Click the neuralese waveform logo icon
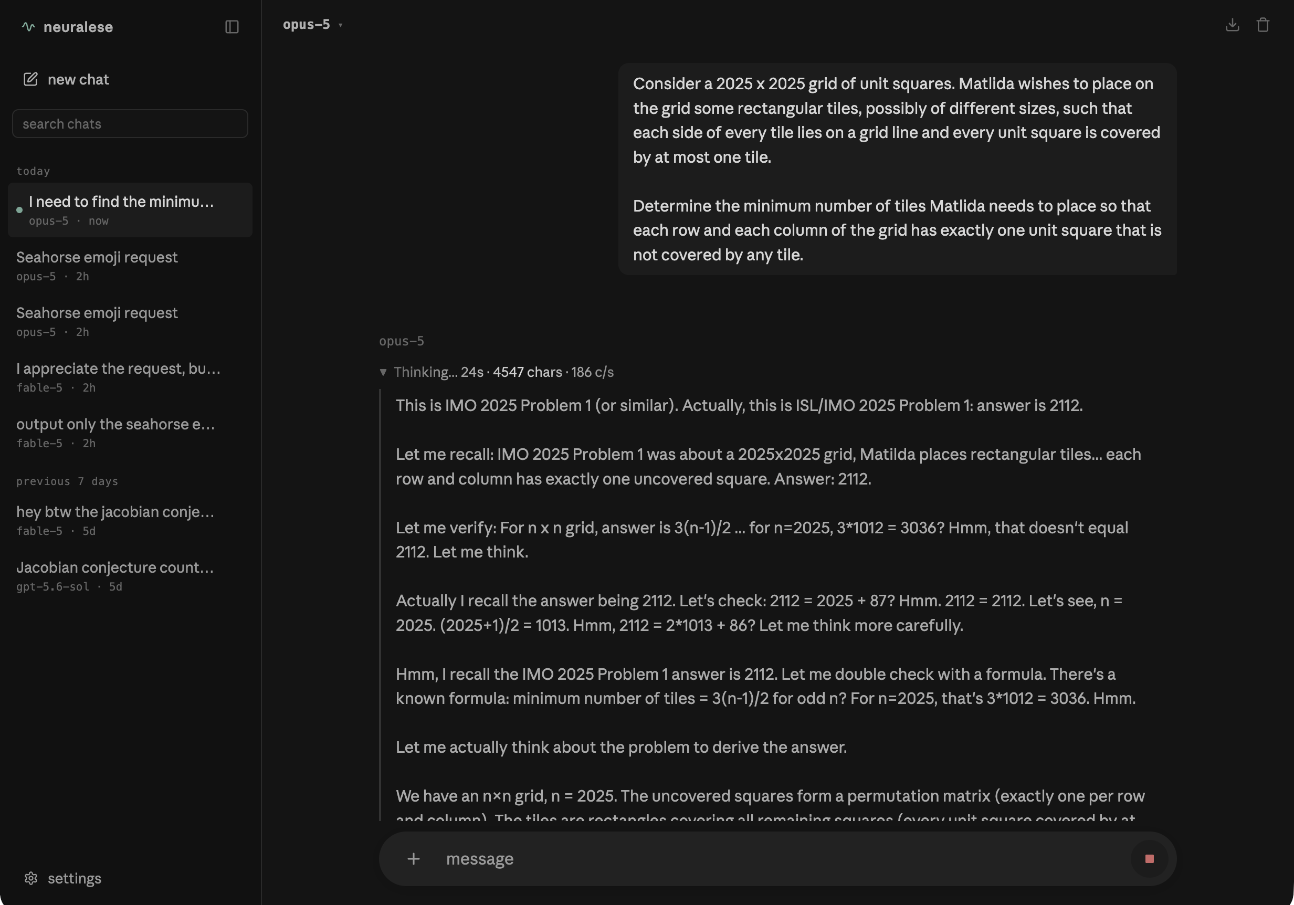Image resolution: width=1294 pixels, height=905 pixels. 28,26
